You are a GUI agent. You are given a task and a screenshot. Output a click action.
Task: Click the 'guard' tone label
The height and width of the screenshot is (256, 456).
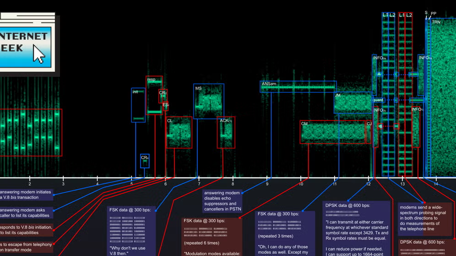[378, 100]
